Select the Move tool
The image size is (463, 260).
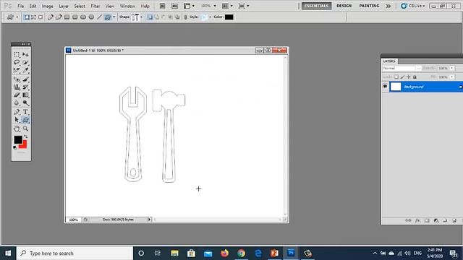26,55
